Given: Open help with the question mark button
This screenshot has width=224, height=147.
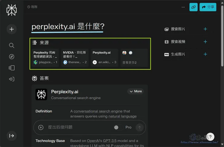Looking at the screenshot, I should (x=210, y=137).
